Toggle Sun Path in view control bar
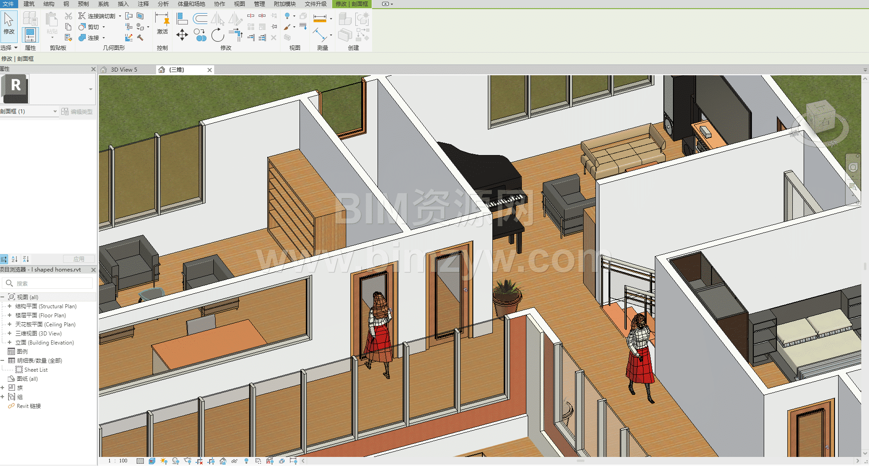The width and height of the screenshot is (869, 466). [164, 461]
